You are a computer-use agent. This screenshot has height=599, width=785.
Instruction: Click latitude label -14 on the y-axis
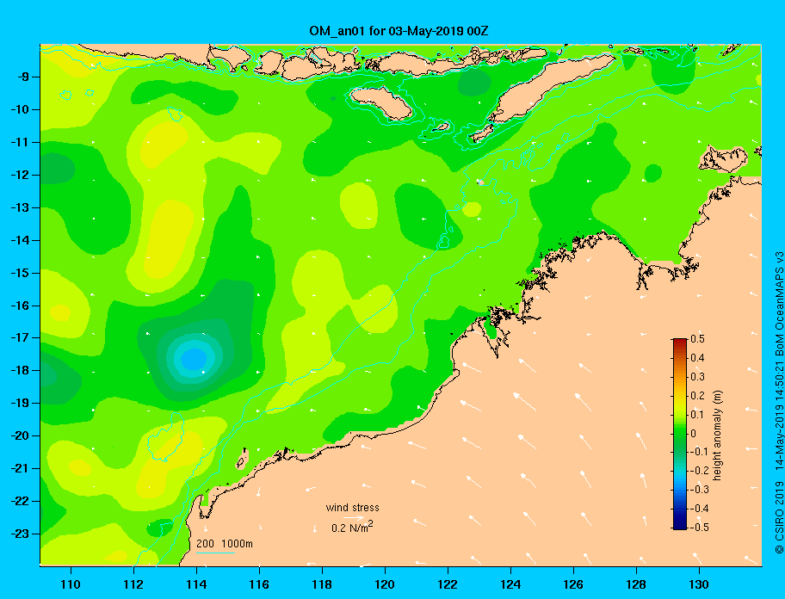coord(20,240)
